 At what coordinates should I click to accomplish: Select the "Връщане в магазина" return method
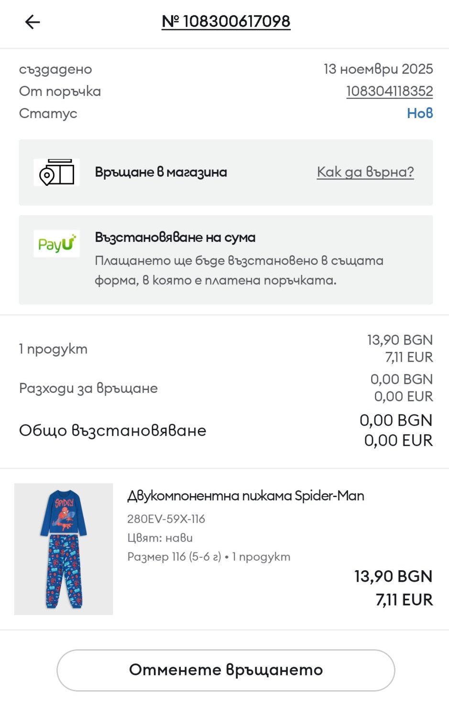click(x=161, y=172)
